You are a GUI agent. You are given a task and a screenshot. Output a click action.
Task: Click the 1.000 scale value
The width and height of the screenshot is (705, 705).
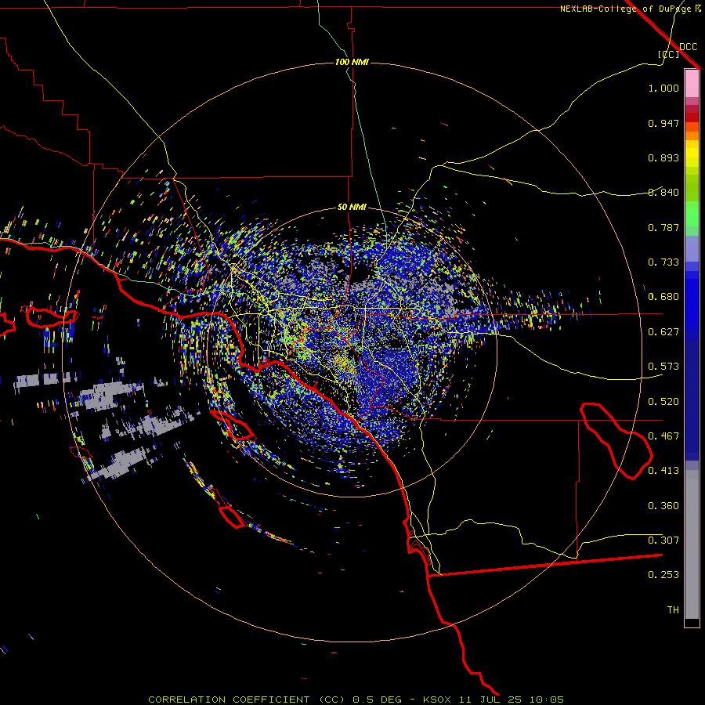[663, 88]
